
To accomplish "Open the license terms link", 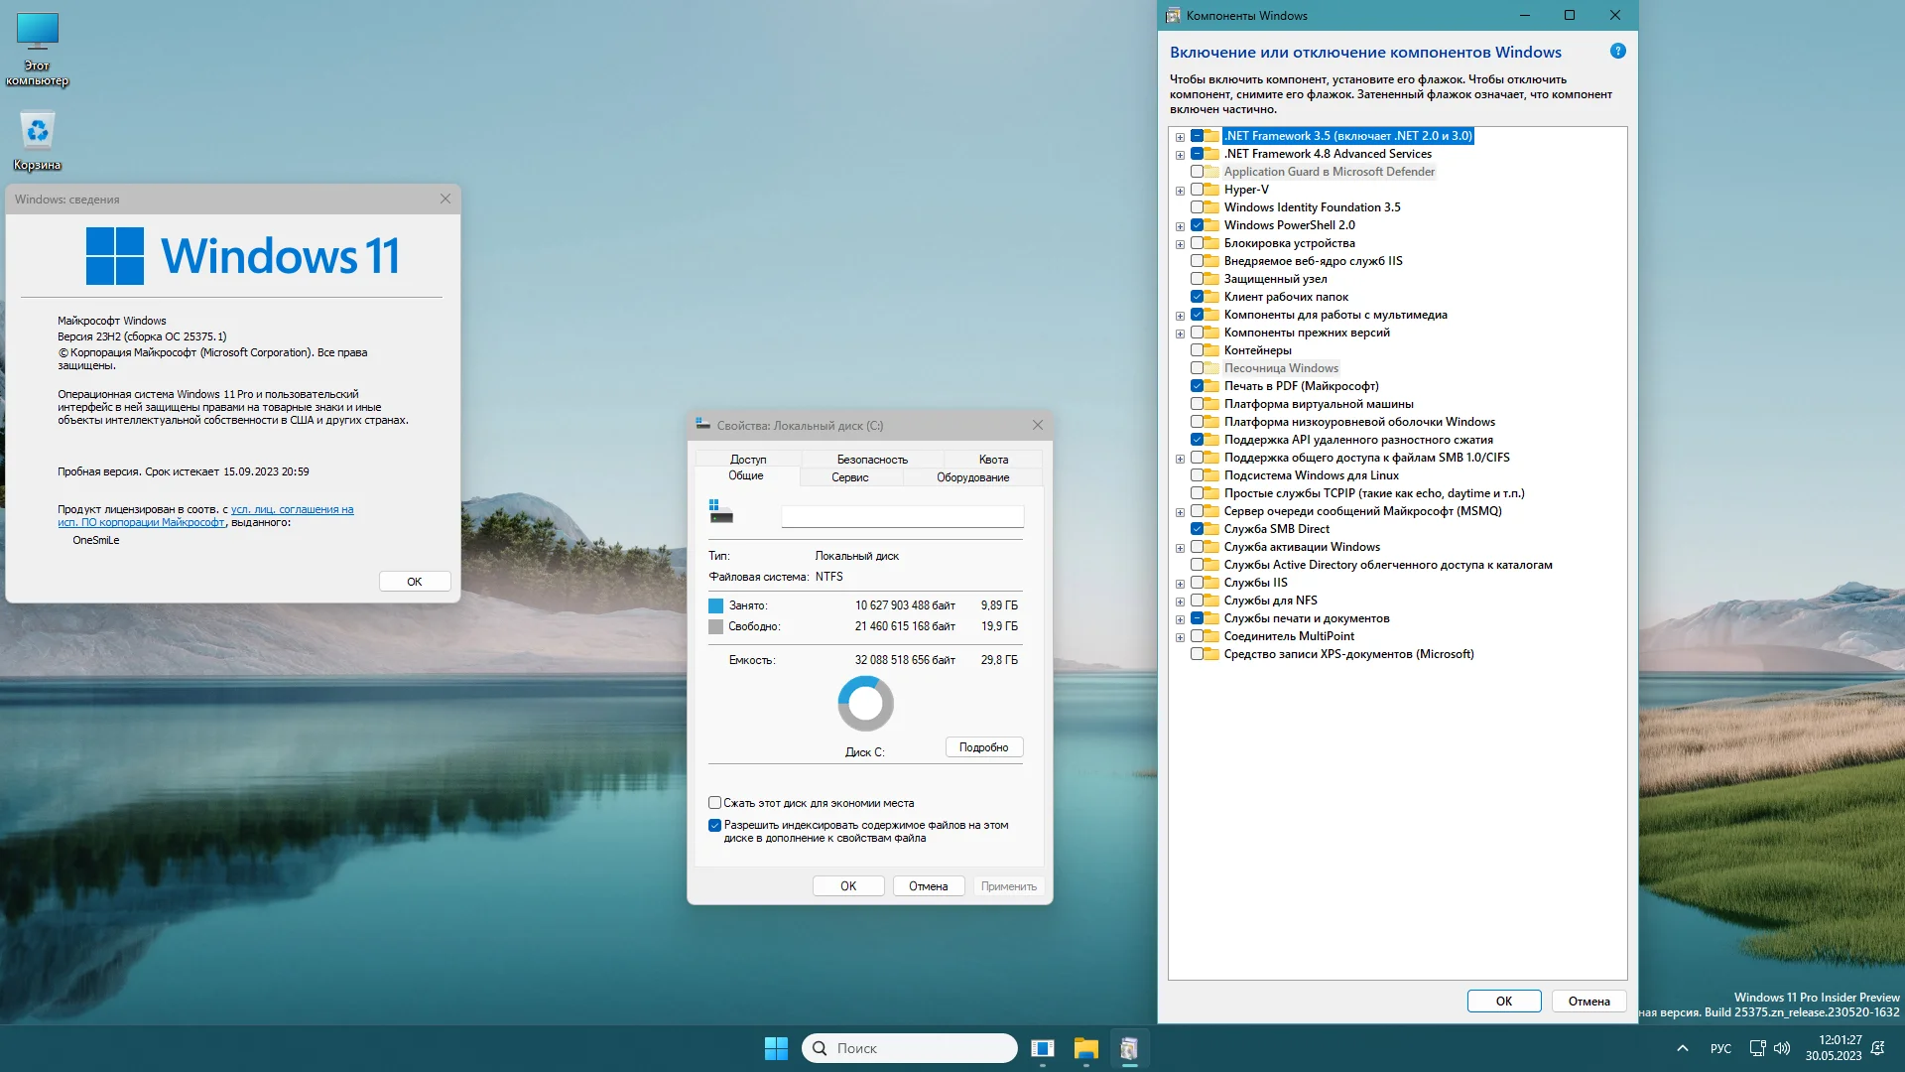I will 292,509.
